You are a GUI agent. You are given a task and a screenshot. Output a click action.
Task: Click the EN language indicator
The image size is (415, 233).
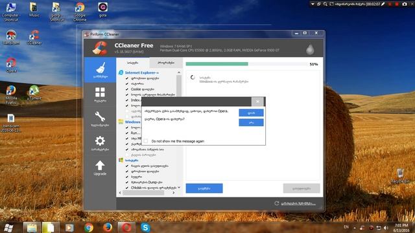pyautogui.click(x=346, y=227)
